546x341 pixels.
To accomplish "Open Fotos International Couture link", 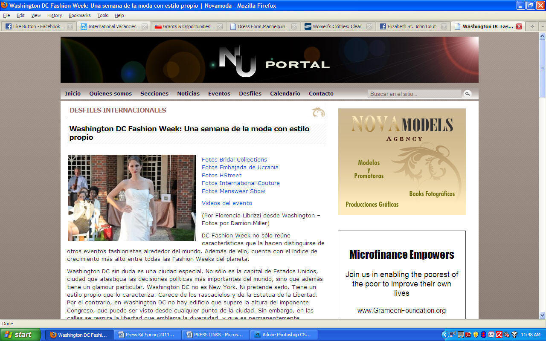I will point(241,183).
